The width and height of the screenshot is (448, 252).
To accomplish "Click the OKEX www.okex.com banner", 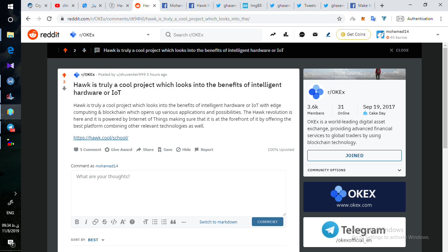I will [x=355, y=197].
